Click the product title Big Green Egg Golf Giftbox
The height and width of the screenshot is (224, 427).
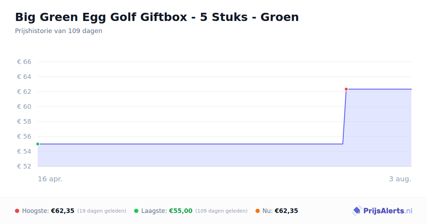(157, 17)
